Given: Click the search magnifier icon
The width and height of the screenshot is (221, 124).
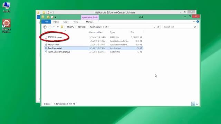Looking at the screenshot, I should point(195,27).
